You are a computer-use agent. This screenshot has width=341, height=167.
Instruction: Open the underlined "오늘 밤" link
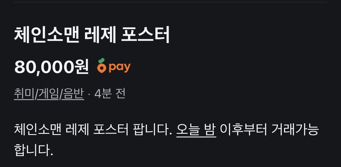pyautogui.click(x=196, y=130)
